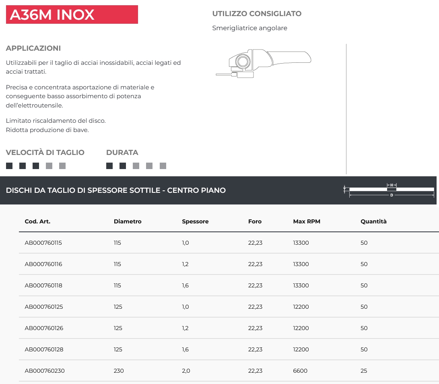
Task: Click the Diametro column header
Action: tap(128, 221)
